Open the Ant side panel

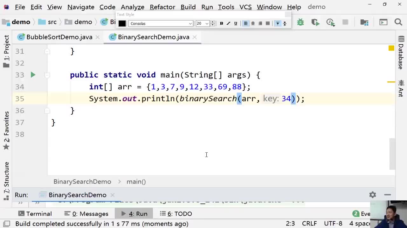pos(401,88)
